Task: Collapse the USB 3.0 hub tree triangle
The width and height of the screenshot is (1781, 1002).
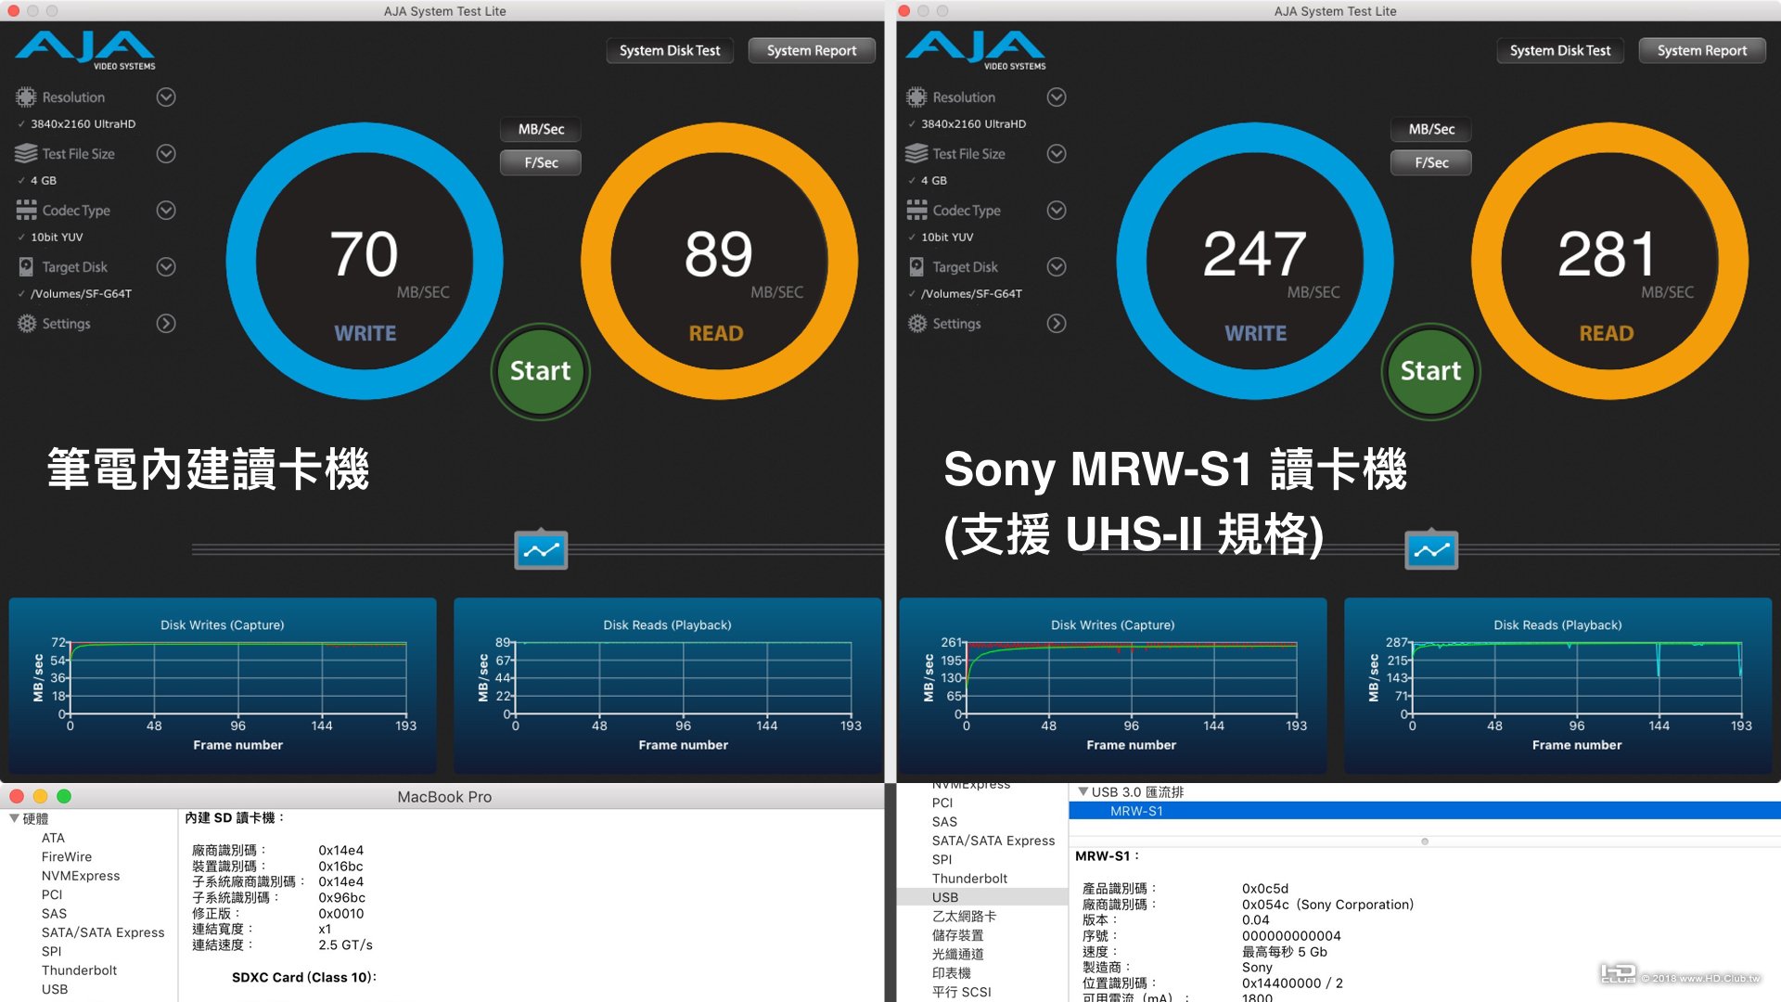Action: (1083, 791)
